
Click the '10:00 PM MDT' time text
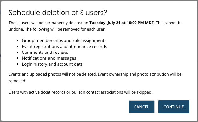pos(140,23)
